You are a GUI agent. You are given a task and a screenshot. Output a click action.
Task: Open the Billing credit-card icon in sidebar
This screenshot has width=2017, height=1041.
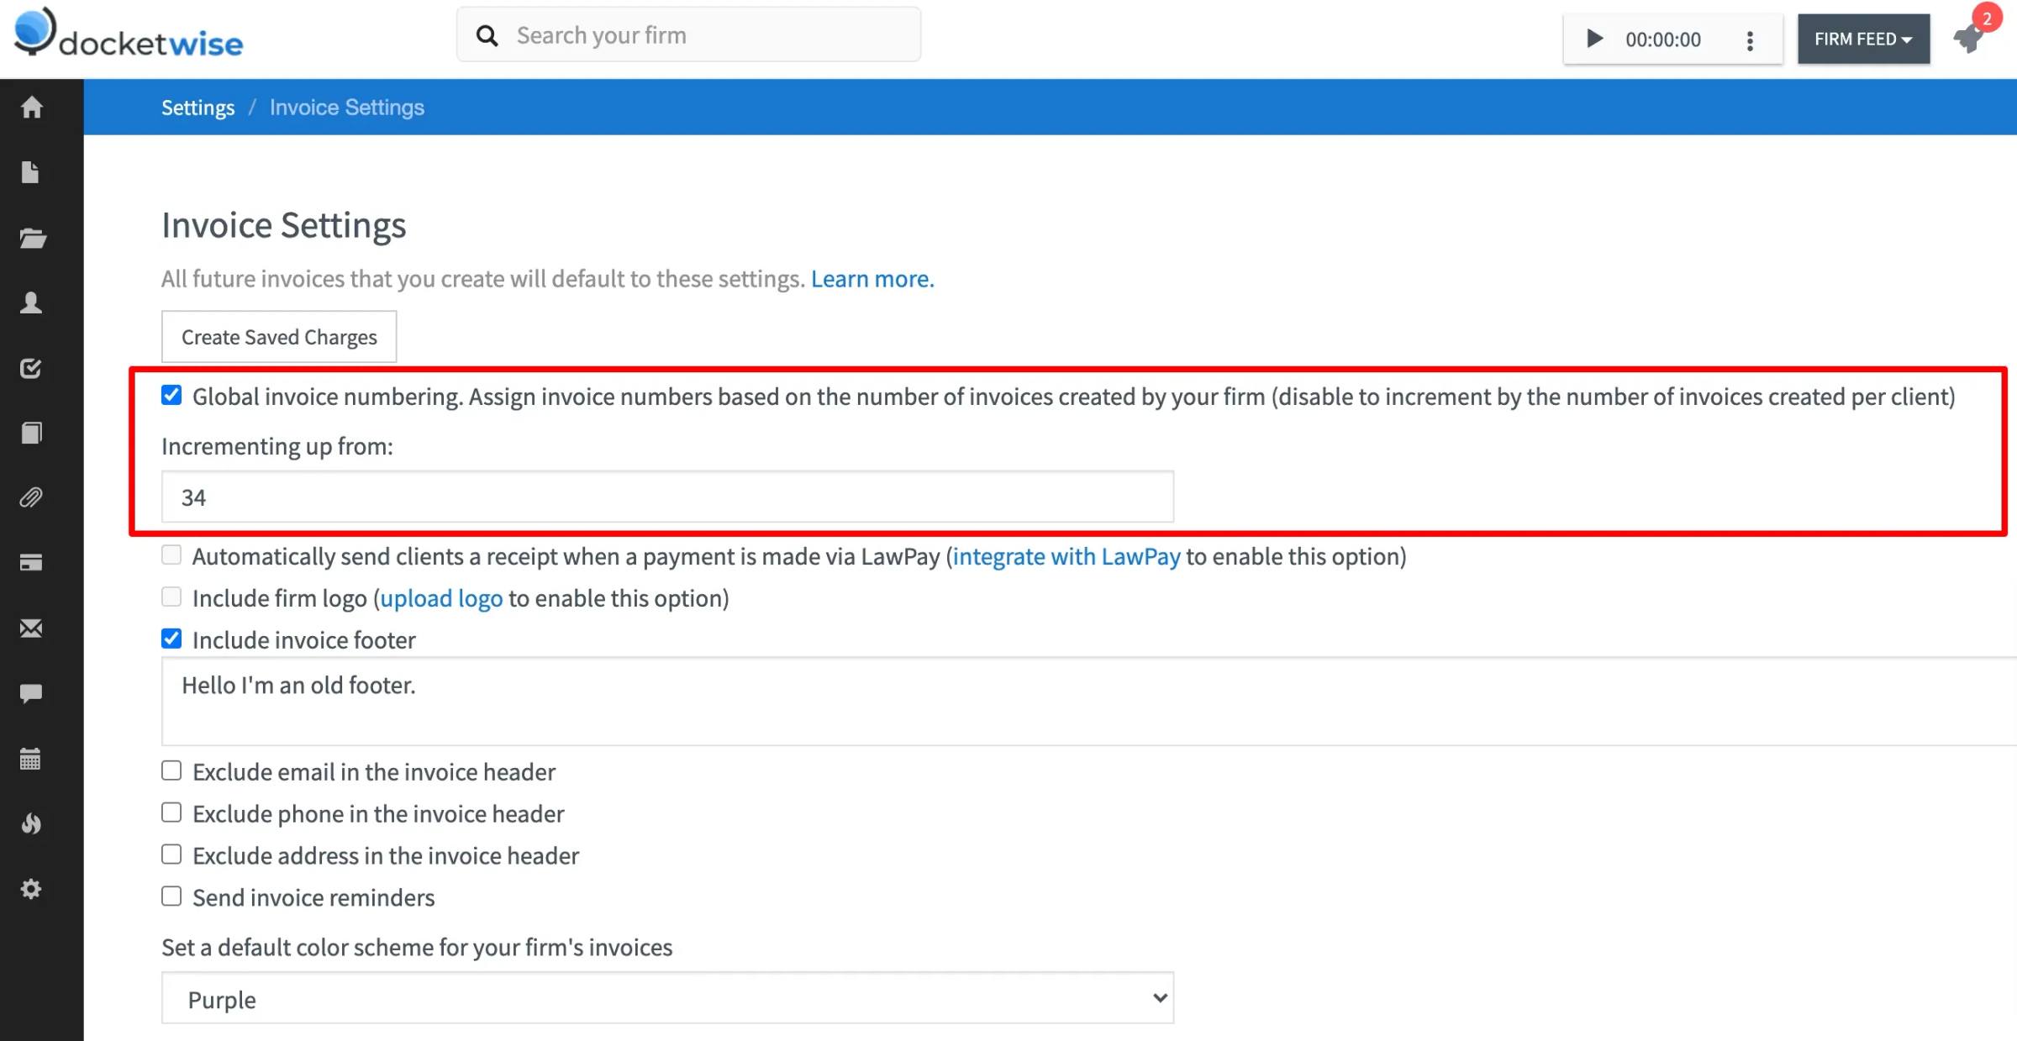pyautogui.click(x=31, y=562)
